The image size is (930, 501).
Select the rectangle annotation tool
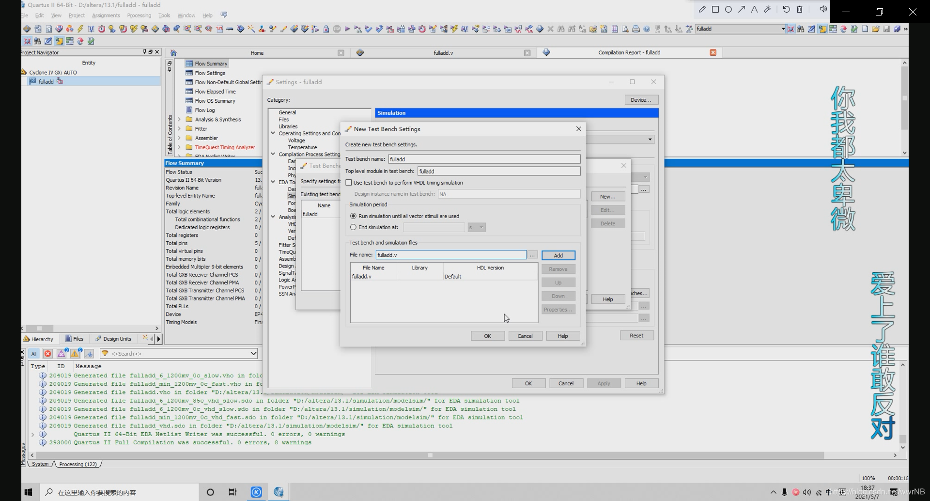pyautogui.click(x=715, y=9)
